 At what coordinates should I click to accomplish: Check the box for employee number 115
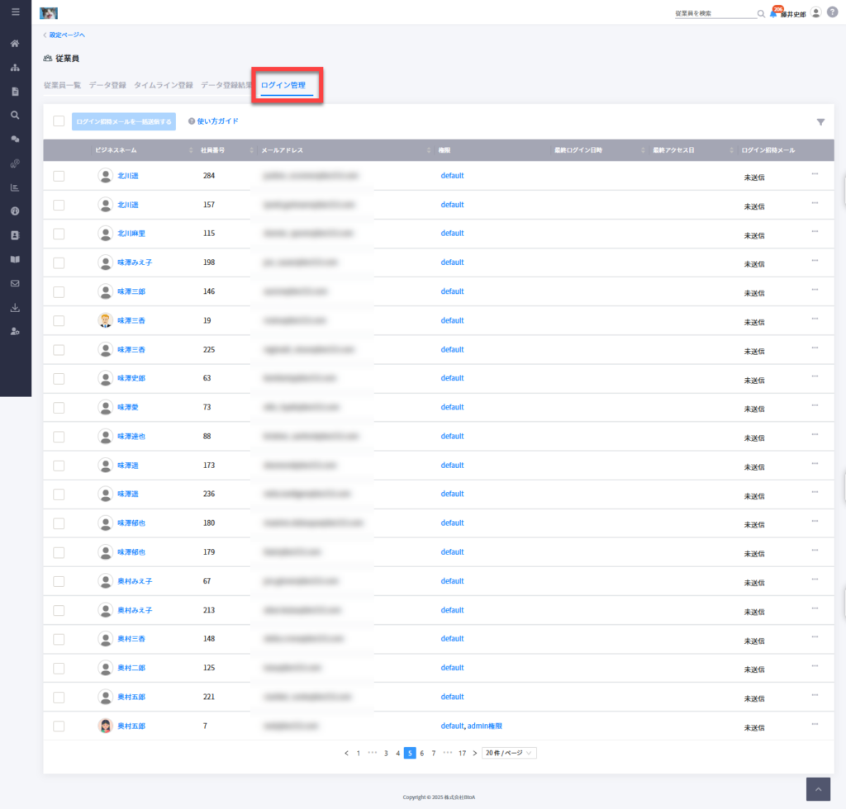59,234
